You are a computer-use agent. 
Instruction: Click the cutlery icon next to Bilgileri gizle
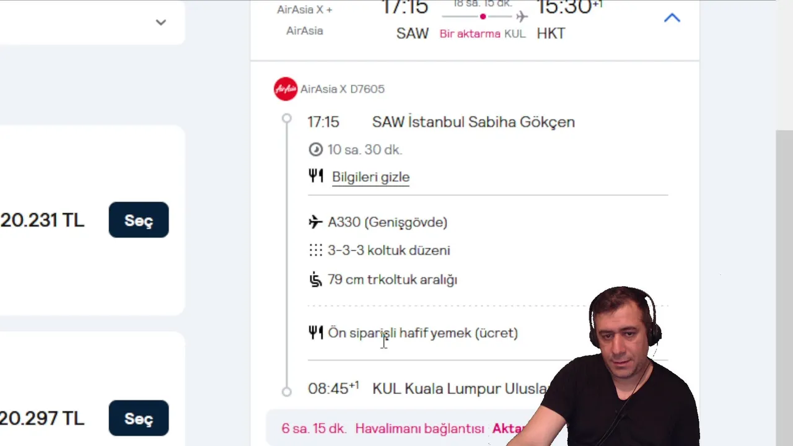click(316, 176)
